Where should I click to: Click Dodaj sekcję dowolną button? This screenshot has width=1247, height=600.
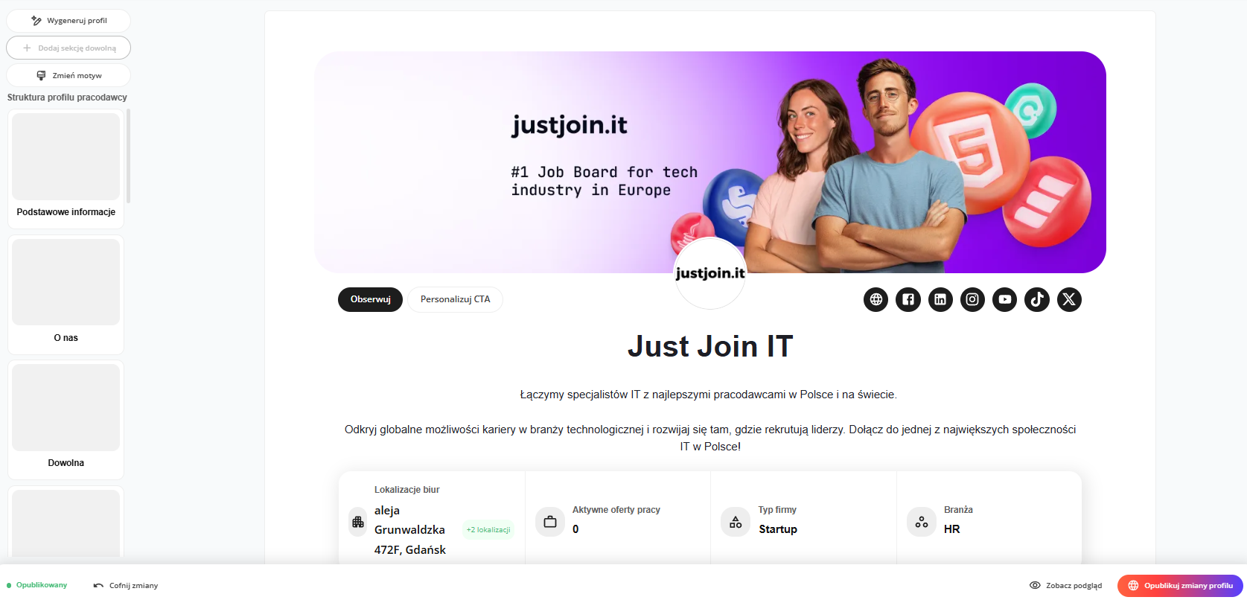pyautogui.click(x=68, y=48)
